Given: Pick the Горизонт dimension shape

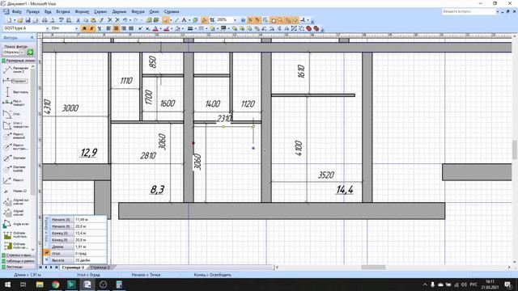Looking at the screenshot, I should (x=16, y=81).
